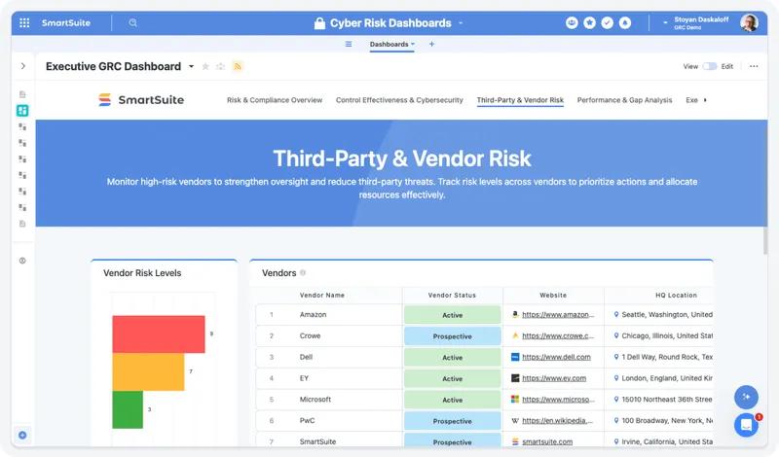779x457 pixels.
Task: Click the share people icon beside dashboard title
Action: point(221,66)
